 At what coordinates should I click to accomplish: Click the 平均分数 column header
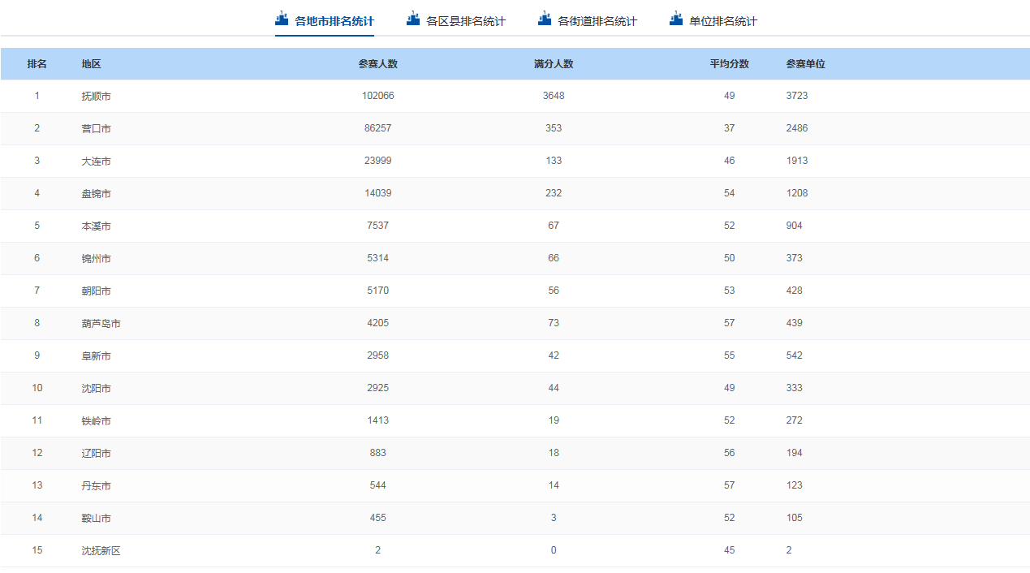(x=730, y=64)
